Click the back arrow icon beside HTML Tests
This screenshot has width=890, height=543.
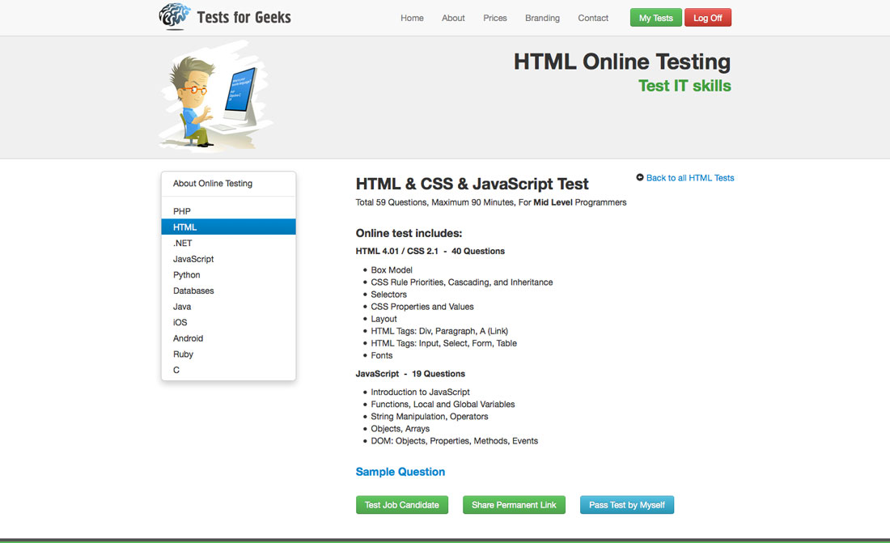point(640,178)
